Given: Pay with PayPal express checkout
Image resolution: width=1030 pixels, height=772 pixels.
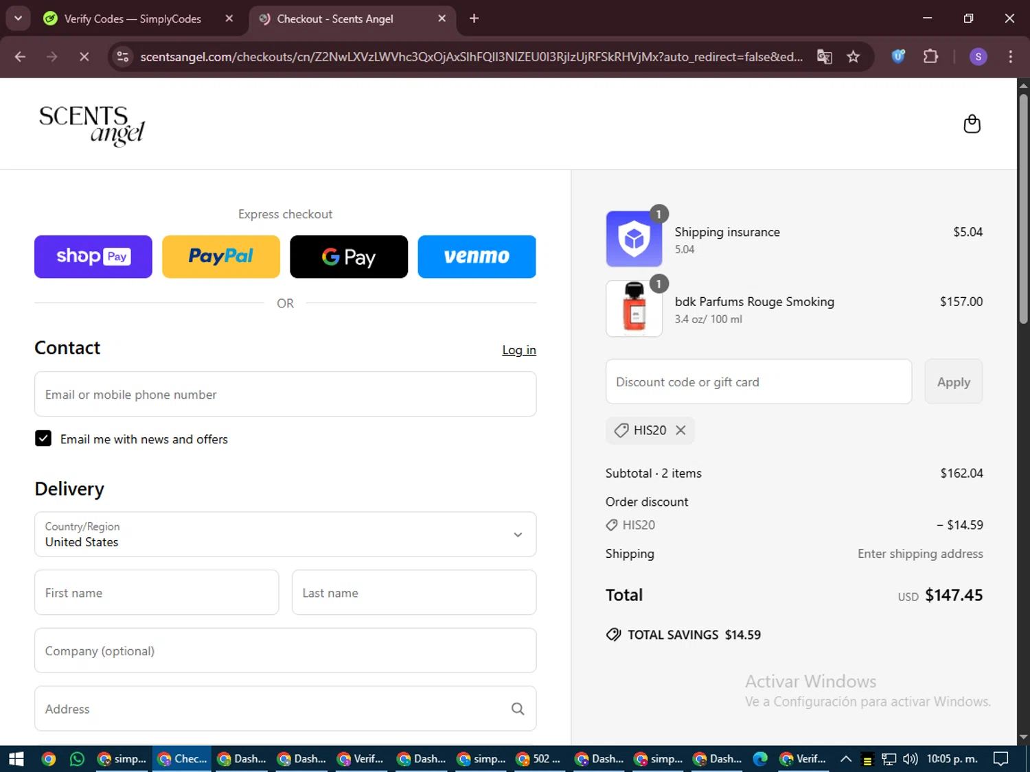Looking at the screenshot, I should point(221,257).
